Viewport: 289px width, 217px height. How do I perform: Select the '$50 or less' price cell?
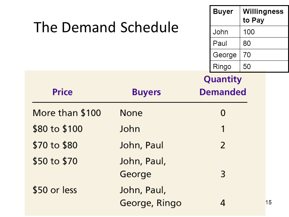pos(55,190)
